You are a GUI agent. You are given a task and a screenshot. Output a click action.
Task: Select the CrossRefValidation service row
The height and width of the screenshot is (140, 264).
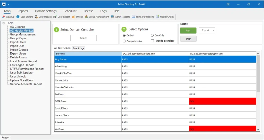point(155,87)
